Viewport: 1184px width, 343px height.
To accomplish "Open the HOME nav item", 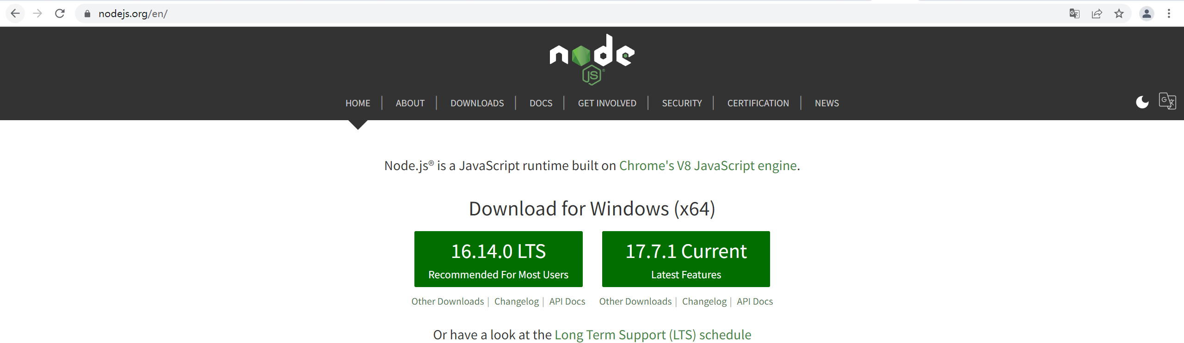I will (358, 103).
